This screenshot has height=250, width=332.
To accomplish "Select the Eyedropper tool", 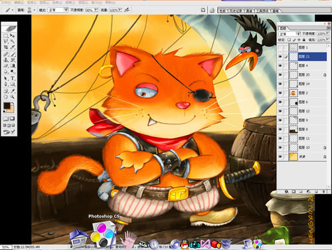I will click(x=13, y=91).
